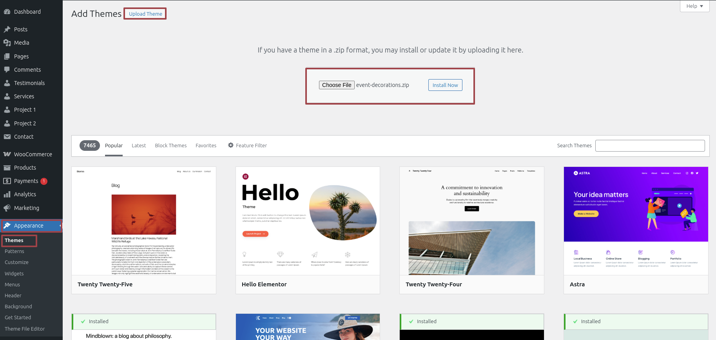Viewport: 716px width, 340px height.
Task: Click Choose File button
Action: pos(337,85)
